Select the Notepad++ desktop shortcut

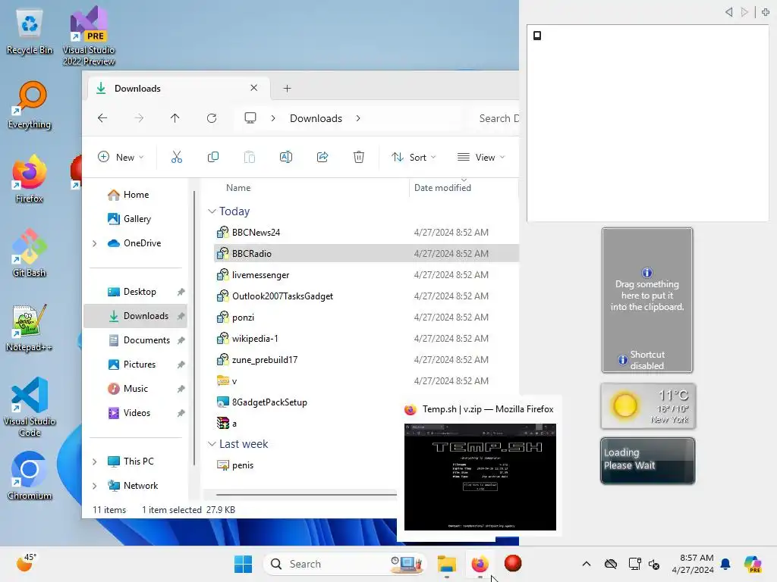30,327
